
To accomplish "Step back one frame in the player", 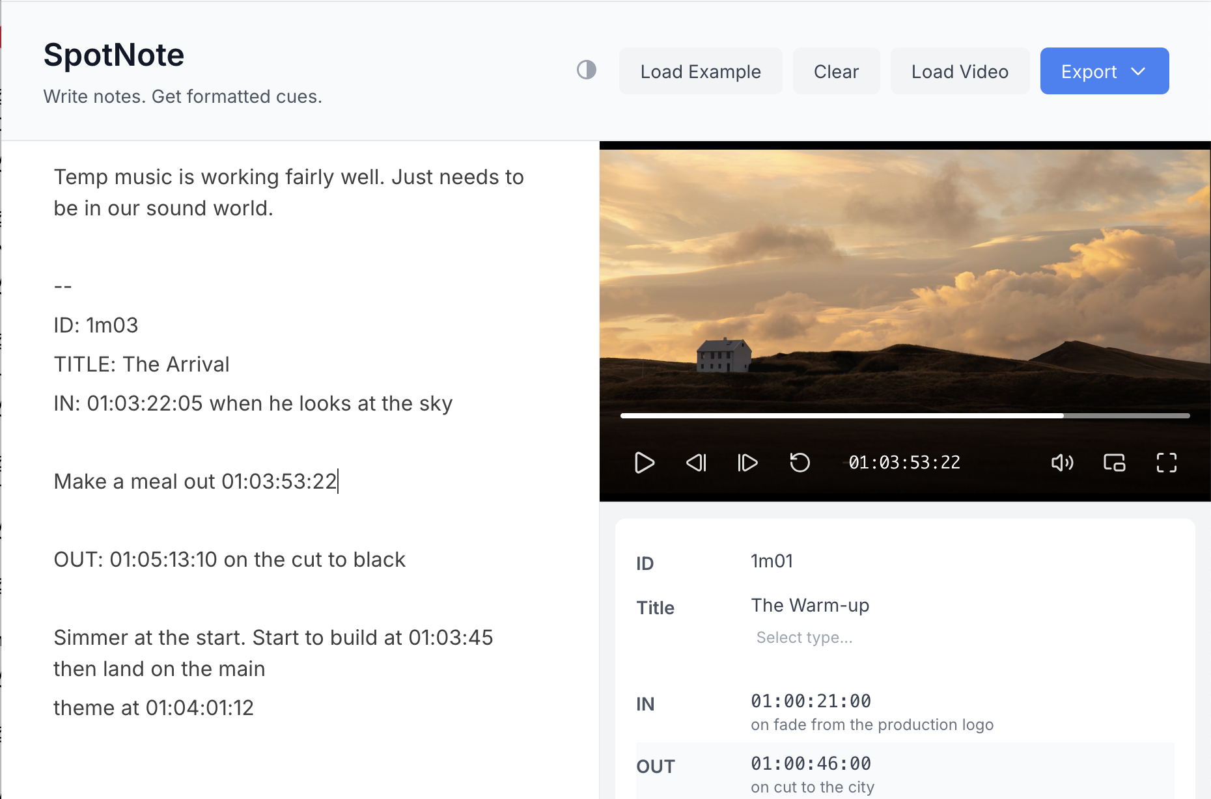I will [696, 463].
